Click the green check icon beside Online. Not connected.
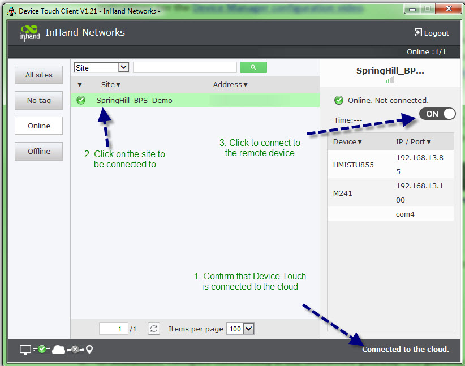The width and height of the screenshot is (465, 366). pos(339,100)
